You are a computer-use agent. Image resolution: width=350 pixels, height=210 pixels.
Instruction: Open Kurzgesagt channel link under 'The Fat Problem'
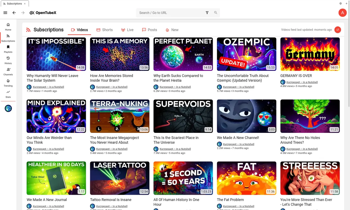(x=239, y=206)
